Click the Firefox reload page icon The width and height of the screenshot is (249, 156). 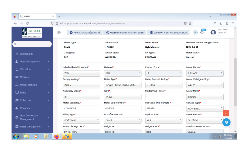click(x=27, y=23)
